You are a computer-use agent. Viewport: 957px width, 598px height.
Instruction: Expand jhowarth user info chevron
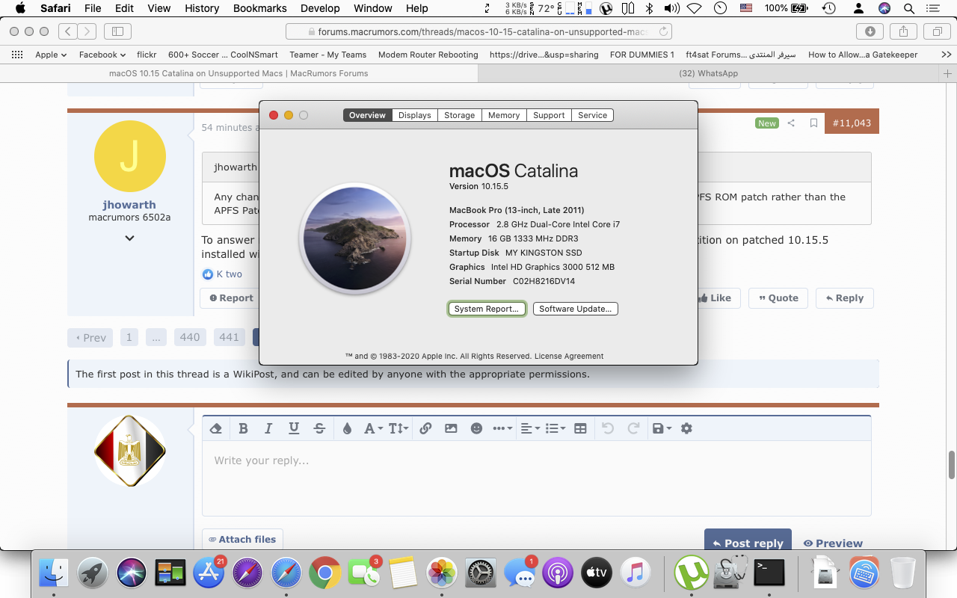pyautogui.click(x=129, y=238)
